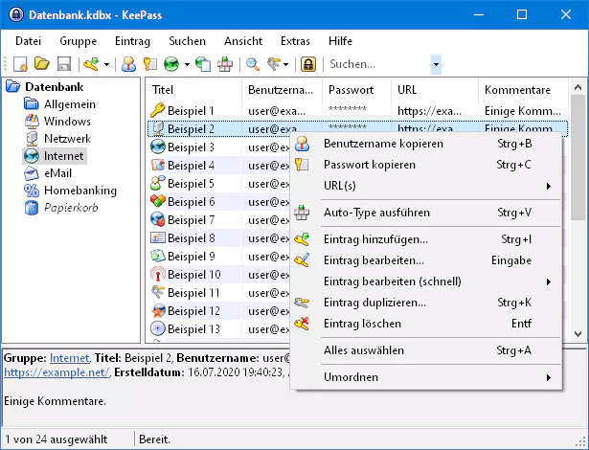Expand the quick search box dropdown arrow

[x=437, y=64]
